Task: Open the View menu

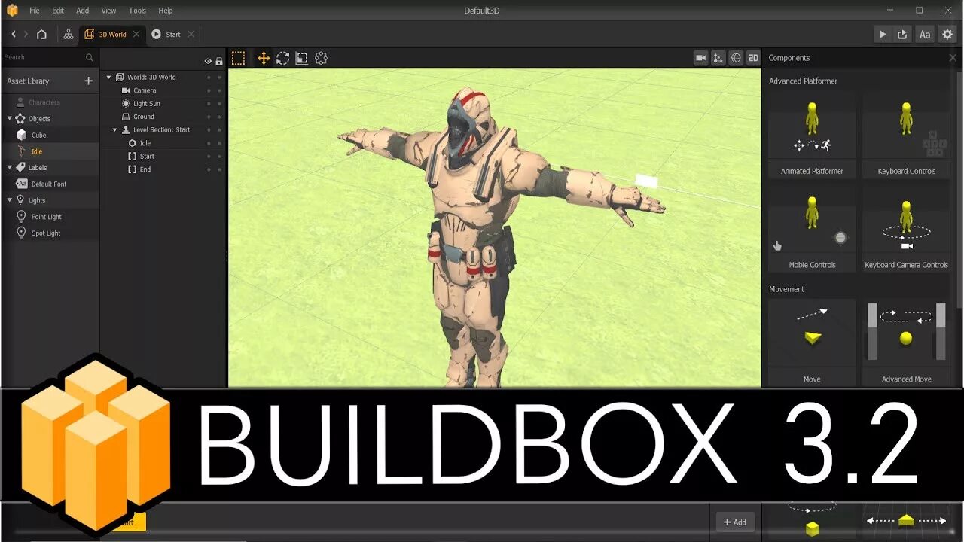Action: 108,11
